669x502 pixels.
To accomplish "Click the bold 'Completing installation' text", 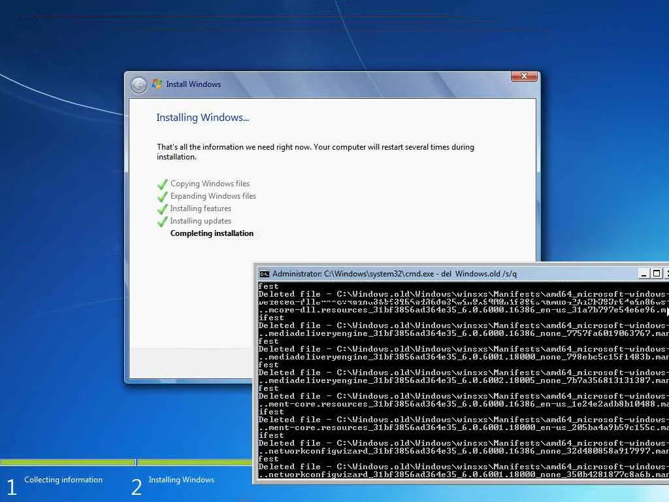I will click(212, 233).
